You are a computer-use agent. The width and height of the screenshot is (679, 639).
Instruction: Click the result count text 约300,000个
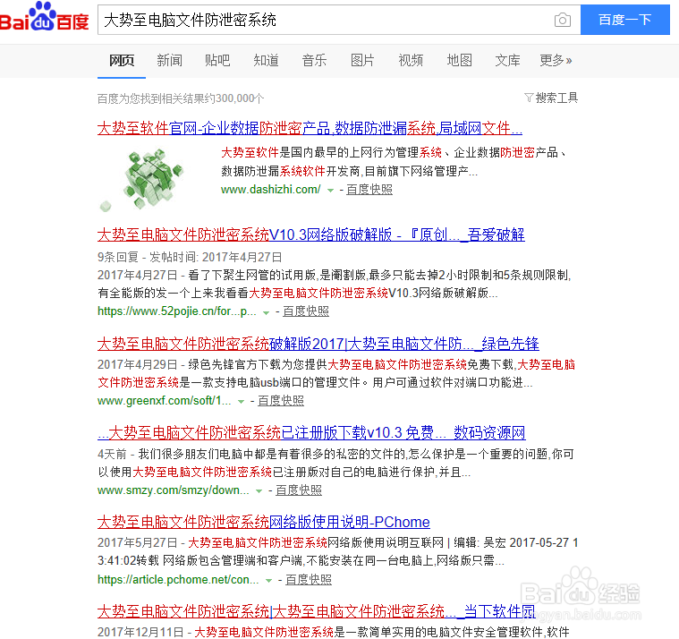point(181,98)
